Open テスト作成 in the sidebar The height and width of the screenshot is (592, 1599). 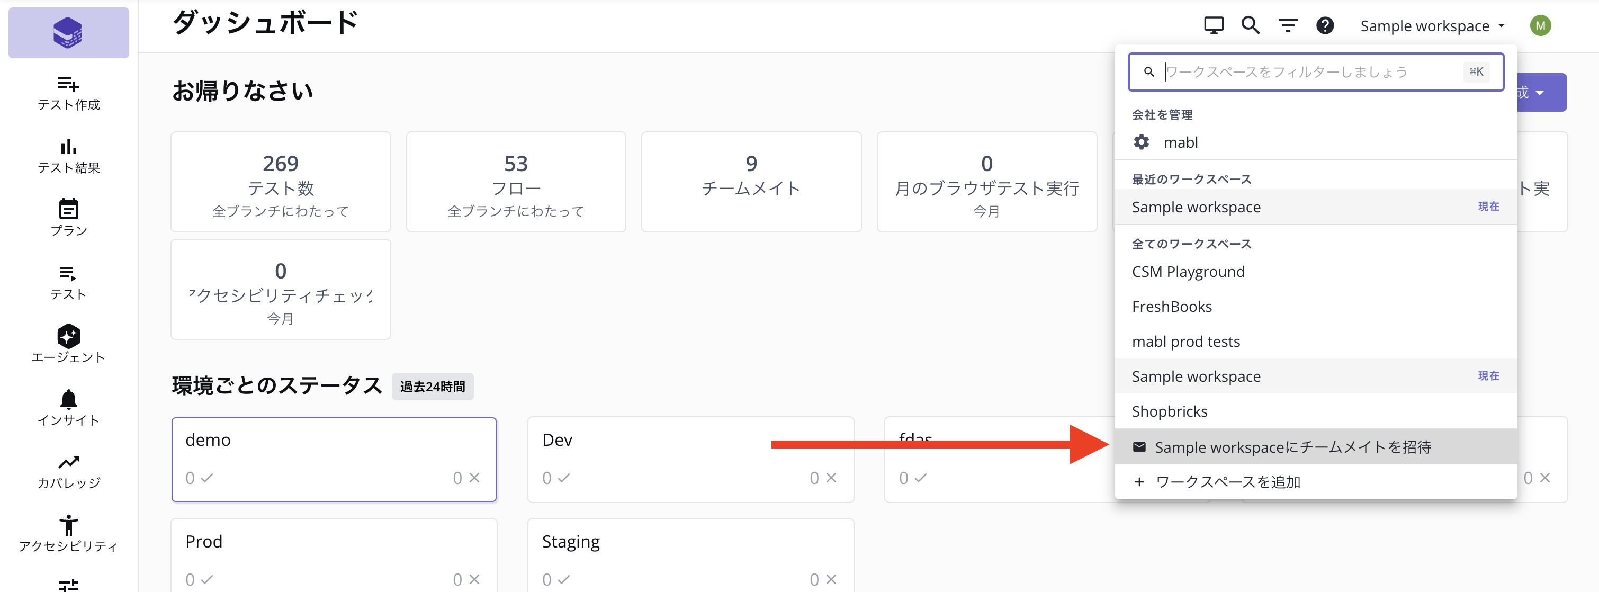point(68,93)
